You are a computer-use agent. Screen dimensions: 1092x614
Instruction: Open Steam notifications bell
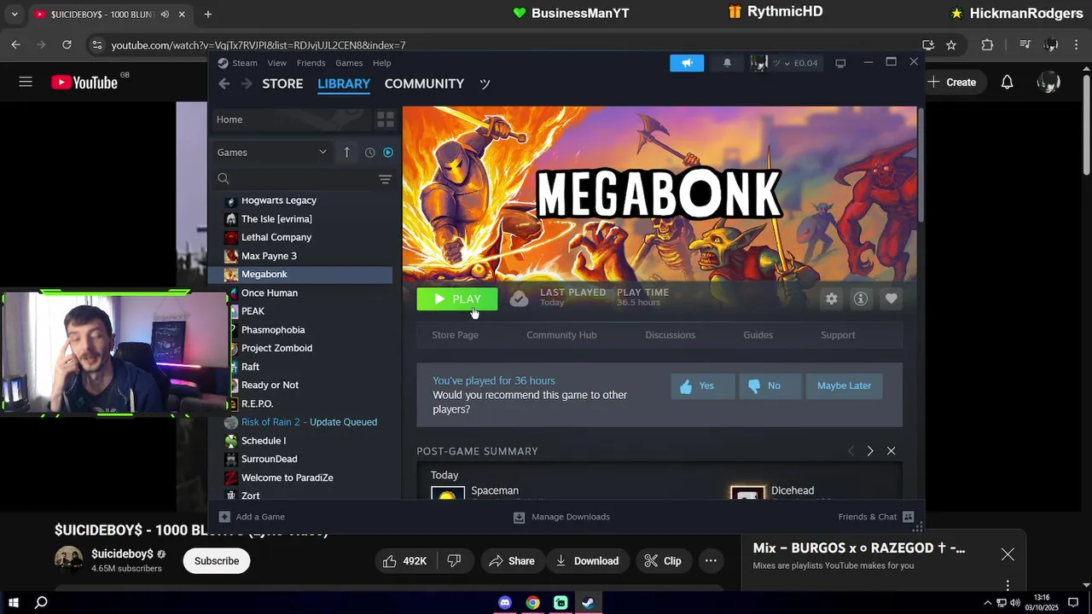(727, 63)
